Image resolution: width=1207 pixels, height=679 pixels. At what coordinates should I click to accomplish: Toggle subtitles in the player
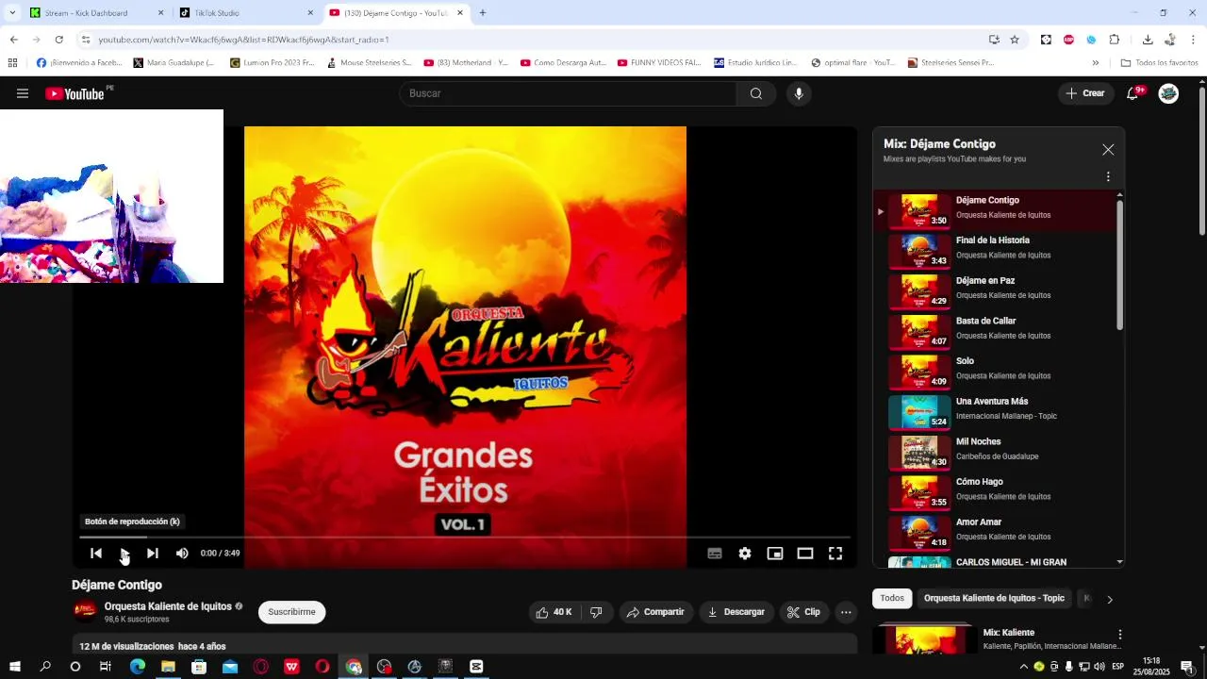(x=715, y=554)
